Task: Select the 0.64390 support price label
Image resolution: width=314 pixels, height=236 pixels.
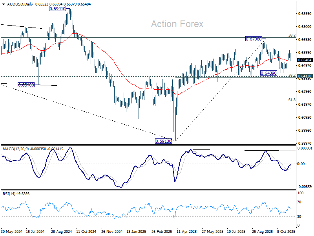Action: 269,73
